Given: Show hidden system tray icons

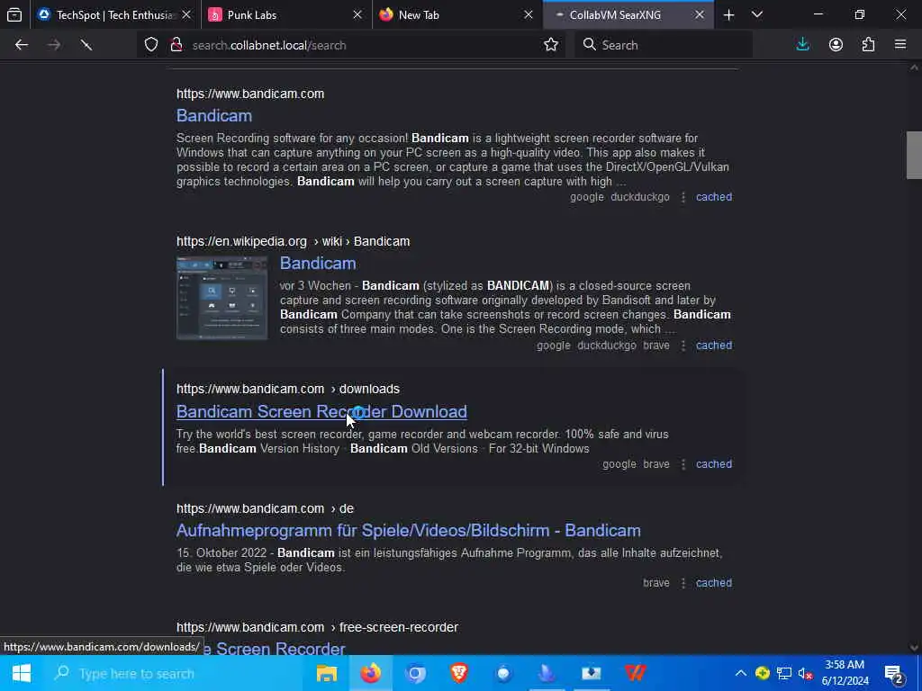Looking at the screenshot, I should coord(741,673).
